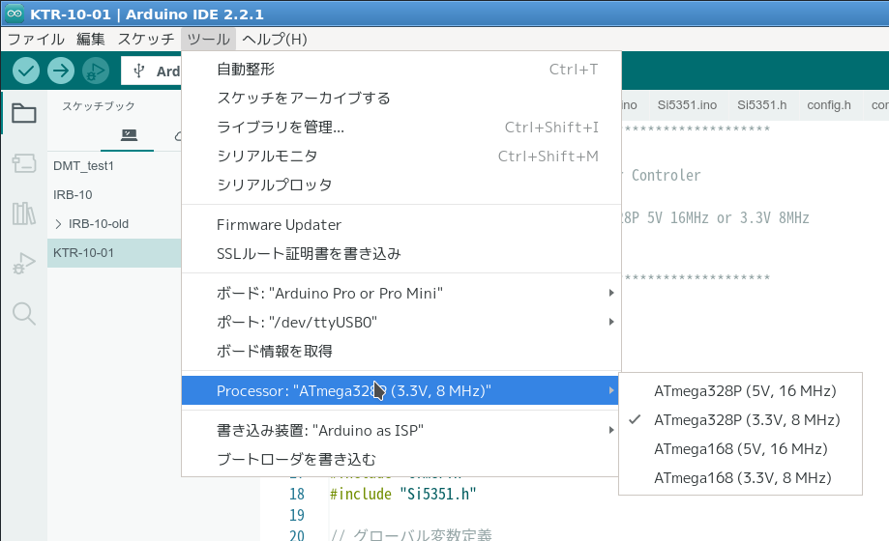Launch Firmware Updater menu entry

pos(401,225)
